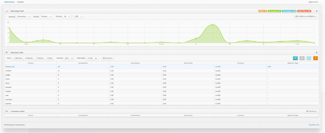The width and height of the screenshot is (325, 133).
Task: Toggle the Pending status filter
Action: click(x=39, y=58)
